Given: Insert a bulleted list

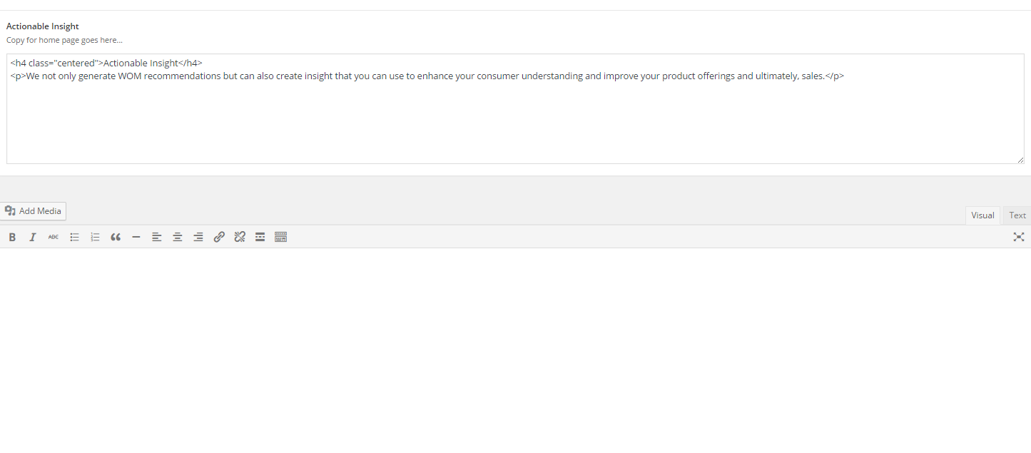Looking at the screenshot, I should click(x=74, y=237).
